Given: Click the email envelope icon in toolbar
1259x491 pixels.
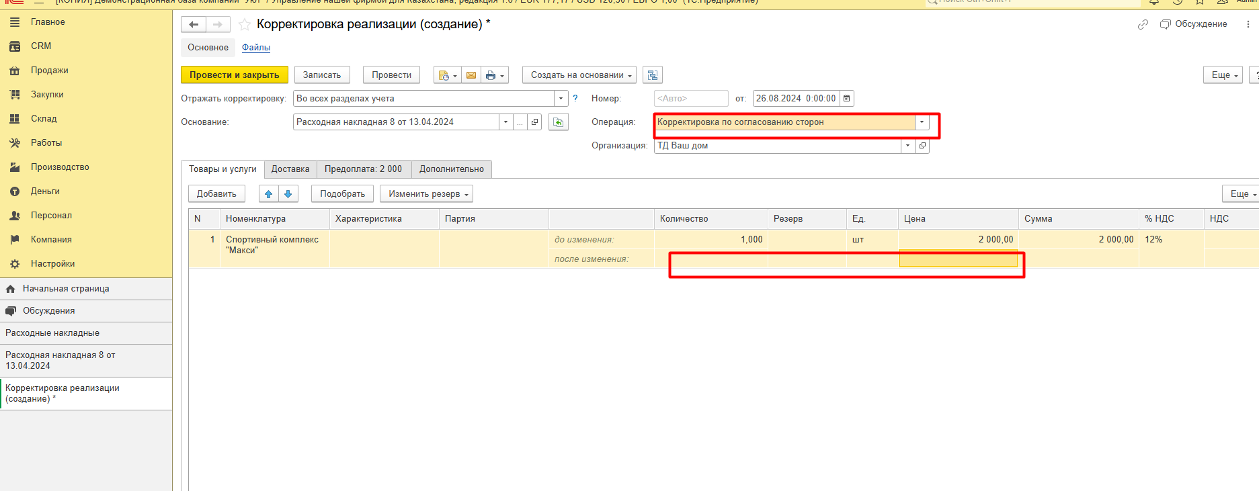Looking at the screenshot, I should [471, 75].
